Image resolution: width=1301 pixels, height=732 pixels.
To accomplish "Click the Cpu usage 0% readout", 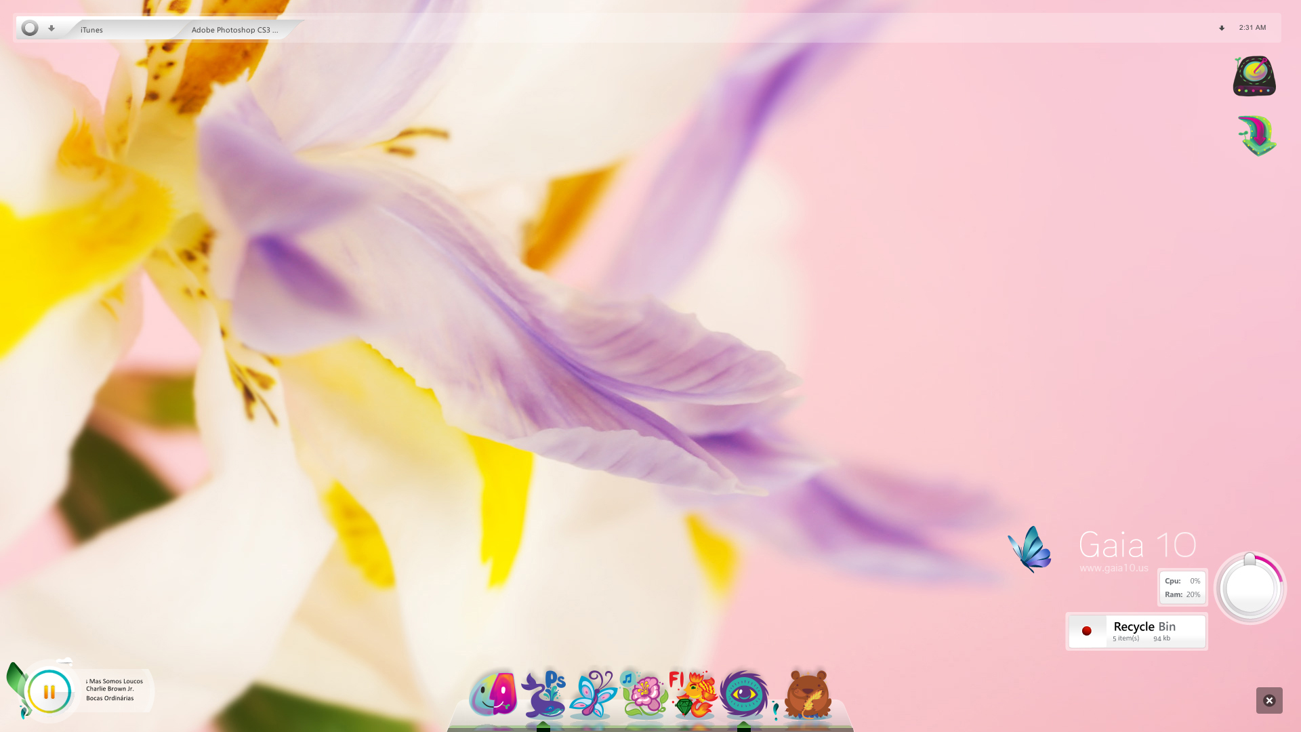I will pyautogui.click(x=1182, y=581).
